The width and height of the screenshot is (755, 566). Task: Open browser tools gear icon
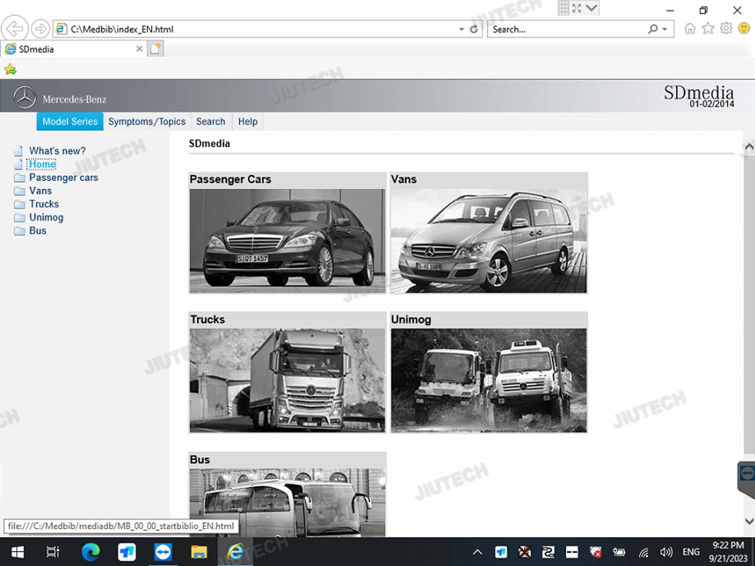[726, 29]
